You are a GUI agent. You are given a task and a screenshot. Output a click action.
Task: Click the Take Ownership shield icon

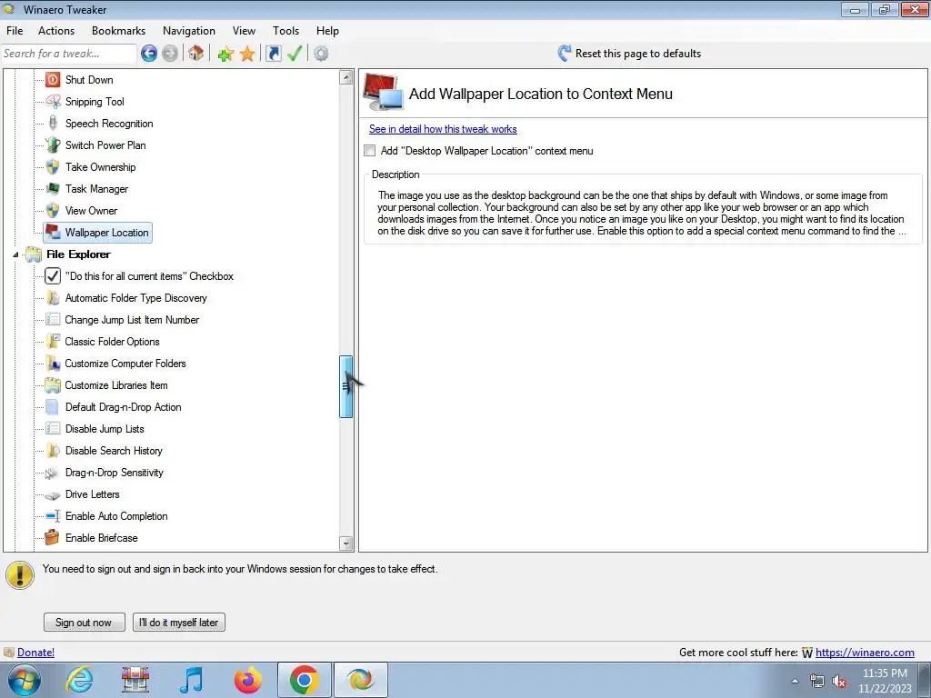tap(53, 167)
